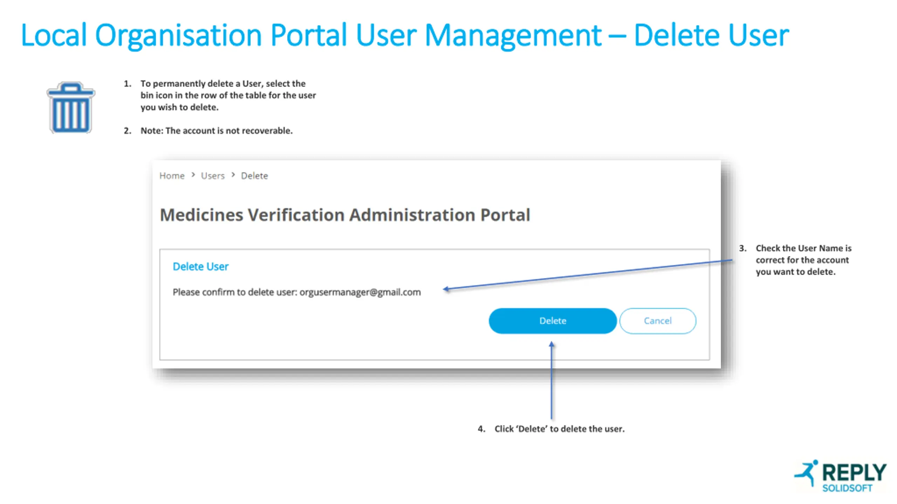Screen dimensions: 897x504
Task: Click step 3 'Check the User Name' text
Action: pos(803,260)
